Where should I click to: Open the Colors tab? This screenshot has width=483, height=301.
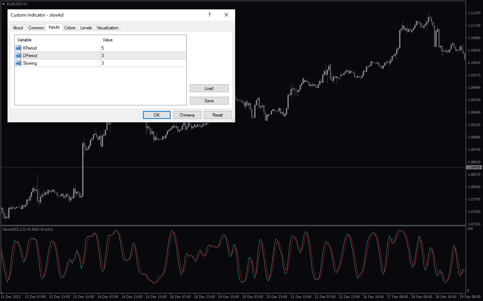[x=70, y=28]
